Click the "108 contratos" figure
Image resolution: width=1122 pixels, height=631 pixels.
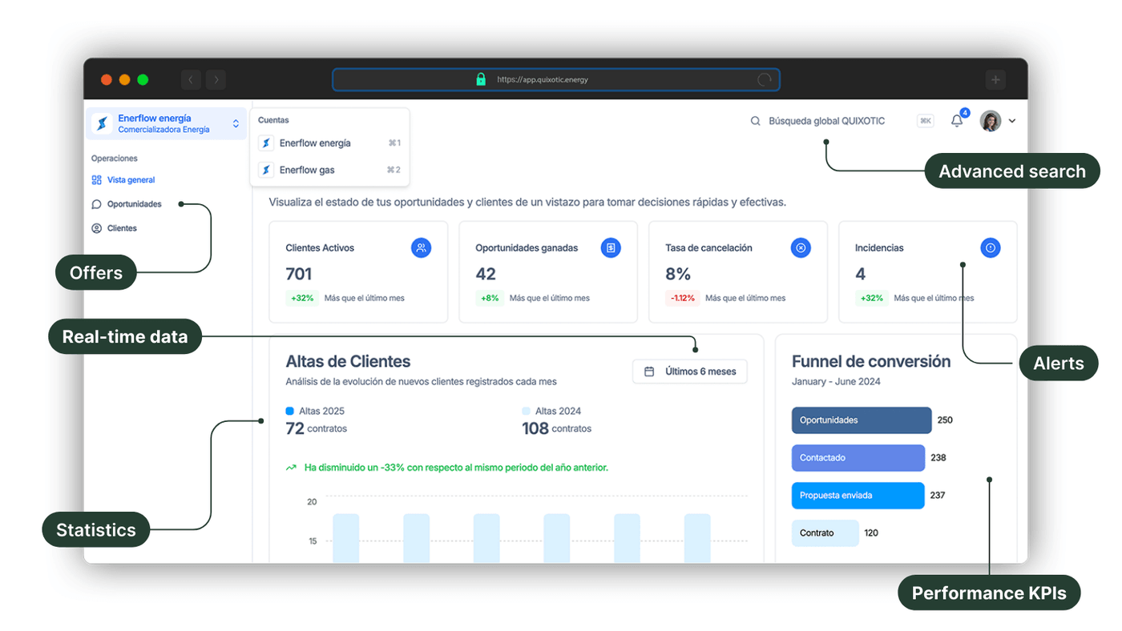[556, 428]
